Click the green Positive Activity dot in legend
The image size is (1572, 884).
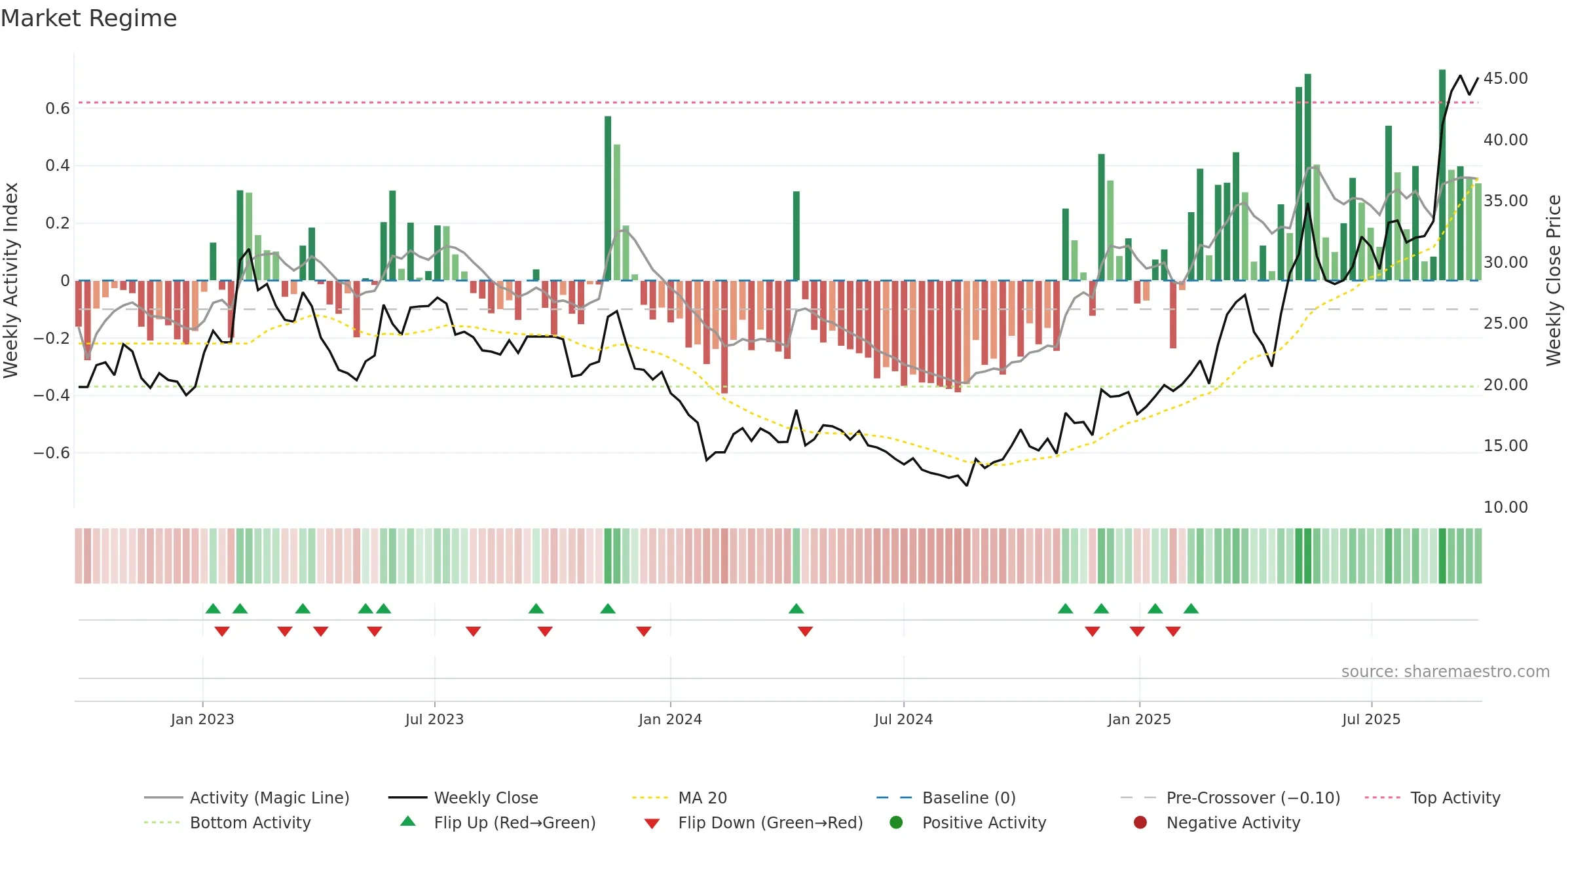click(x=897, y=822)
